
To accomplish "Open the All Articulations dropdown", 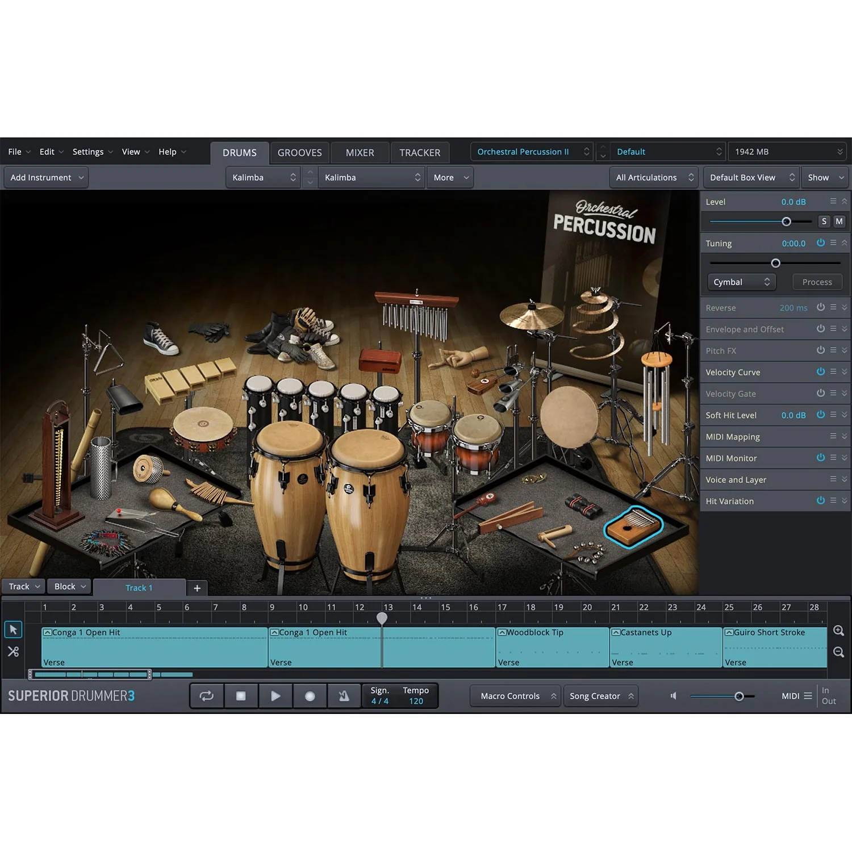I will coord(654,177).
